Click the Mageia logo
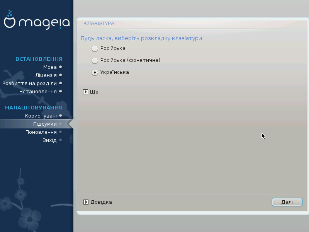This screenshot has width=309, height=232. point(37,20)
